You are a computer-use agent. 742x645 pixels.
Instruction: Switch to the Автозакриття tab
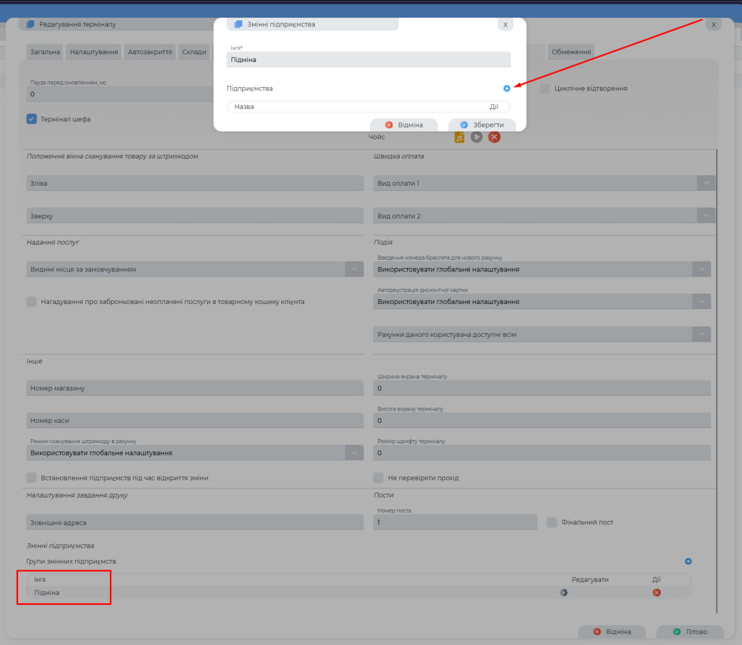tap(150, 52)
